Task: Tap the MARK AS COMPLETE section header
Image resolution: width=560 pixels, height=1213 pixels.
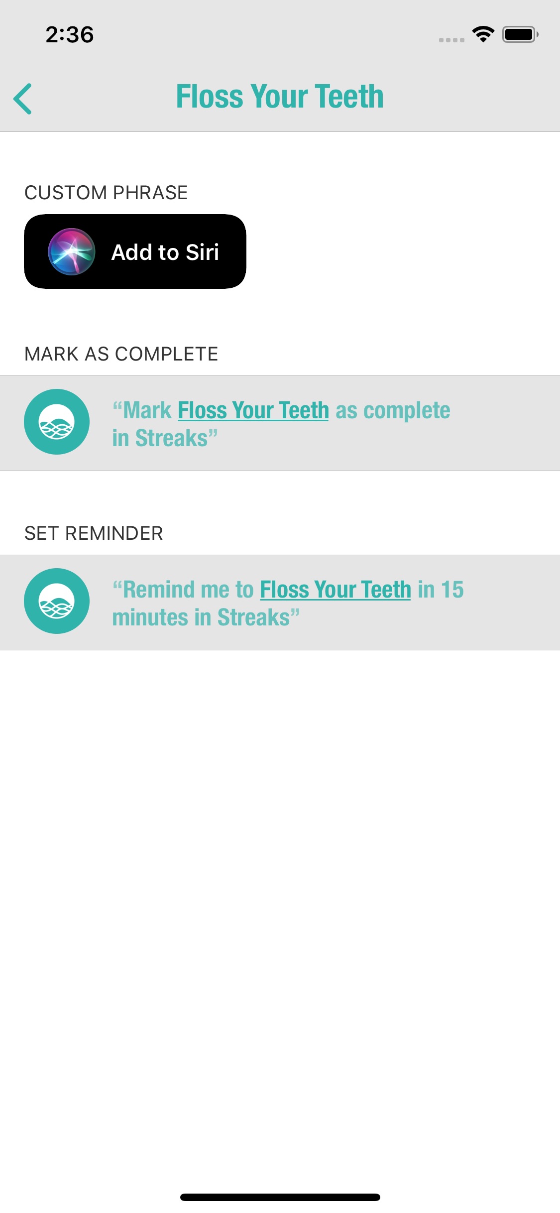Action: (121, 354)
